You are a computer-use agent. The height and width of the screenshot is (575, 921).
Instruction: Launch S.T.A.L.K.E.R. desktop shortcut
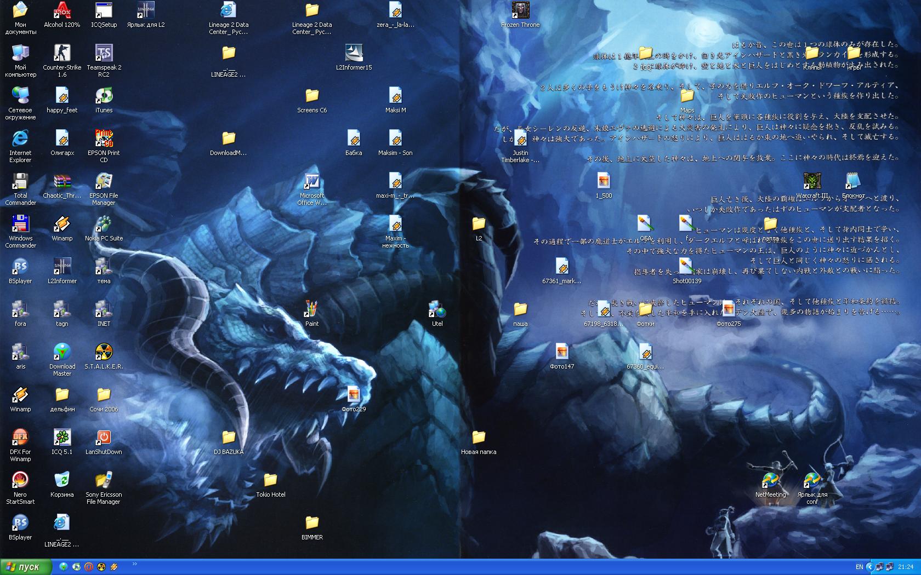pyautogui.click(x=104, y=357)
